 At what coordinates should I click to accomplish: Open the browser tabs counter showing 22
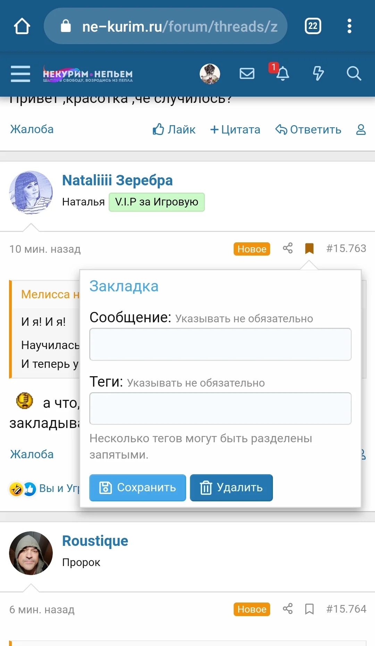(x=313, y=26)
